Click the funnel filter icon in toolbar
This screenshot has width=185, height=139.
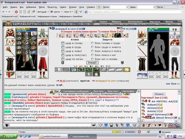[81, 12]
